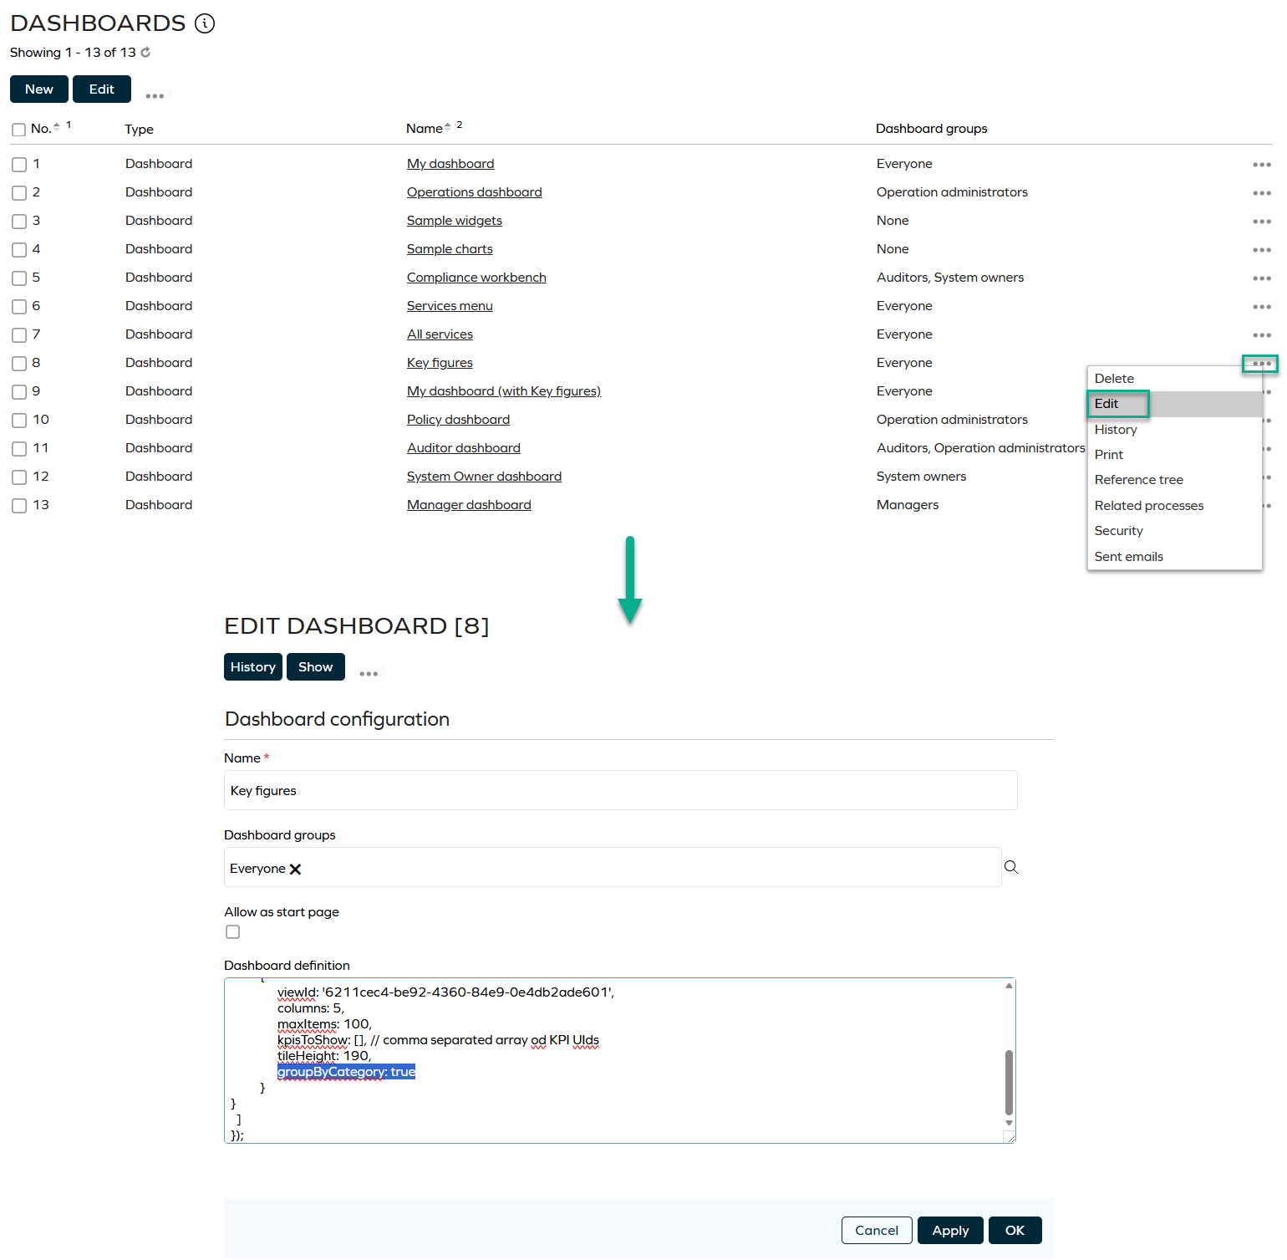This screenshot has width=1287, height=1260.
Task: Open the Policy dashboard link
Action: [458, 419]
